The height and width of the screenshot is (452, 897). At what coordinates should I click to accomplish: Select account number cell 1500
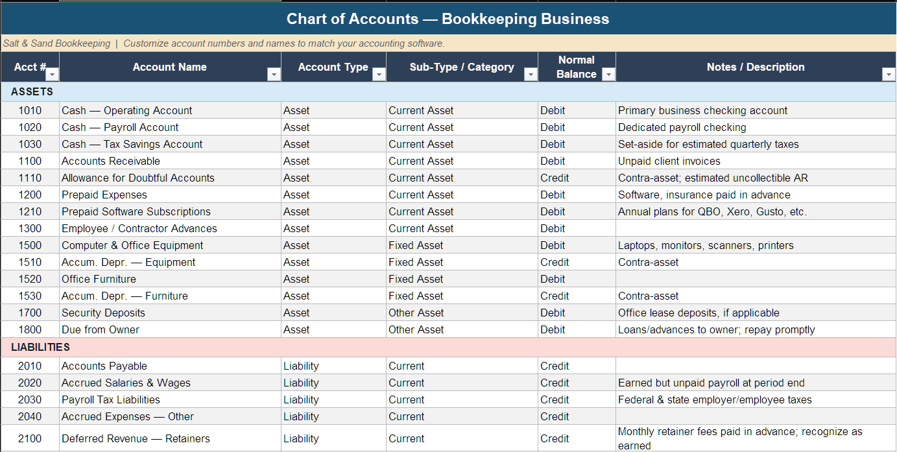pyautogui.click(x=30, y=245)
